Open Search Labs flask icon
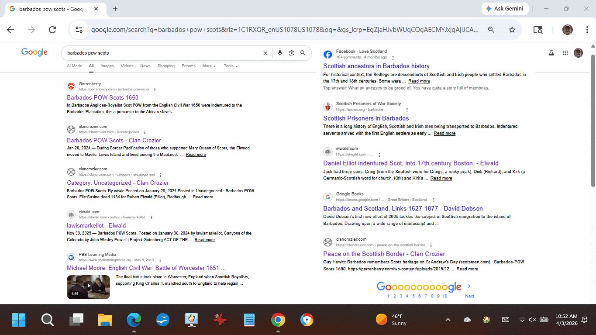Image resolution: width=596 pixels, height=335 pixels. click(551, 53)
